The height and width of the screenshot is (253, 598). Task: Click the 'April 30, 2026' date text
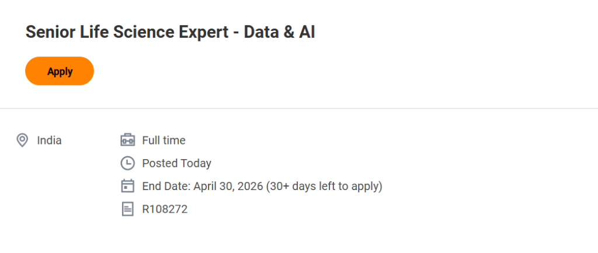coord(228,187)
